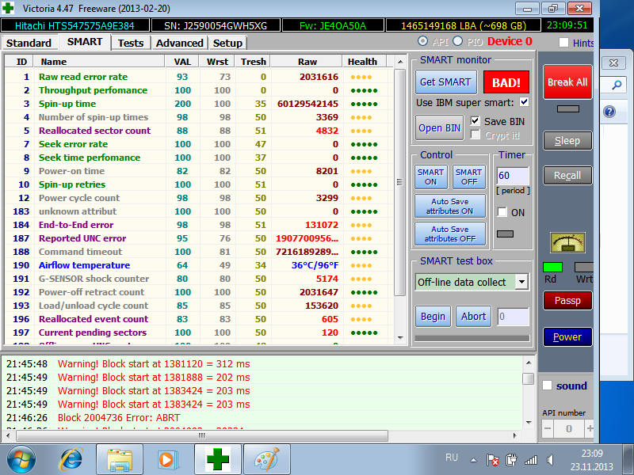Viewport: 634px width, 475px height.
Task: Click the Abort test button
Action: point(473,316)
